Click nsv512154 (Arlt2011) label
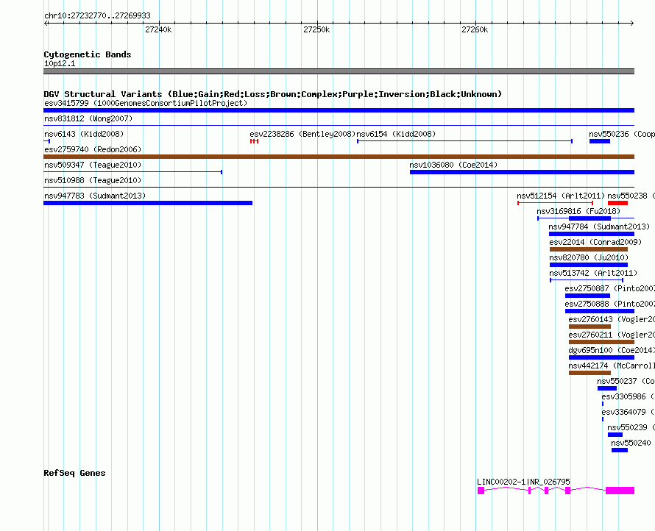 point(561,196)
